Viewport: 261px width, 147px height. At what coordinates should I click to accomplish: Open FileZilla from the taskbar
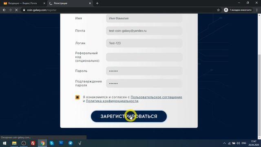click(33, 143)
